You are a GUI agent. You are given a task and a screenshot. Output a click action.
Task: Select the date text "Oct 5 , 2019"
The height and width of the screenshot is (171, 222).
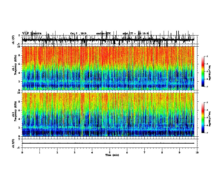click(78, 34)
